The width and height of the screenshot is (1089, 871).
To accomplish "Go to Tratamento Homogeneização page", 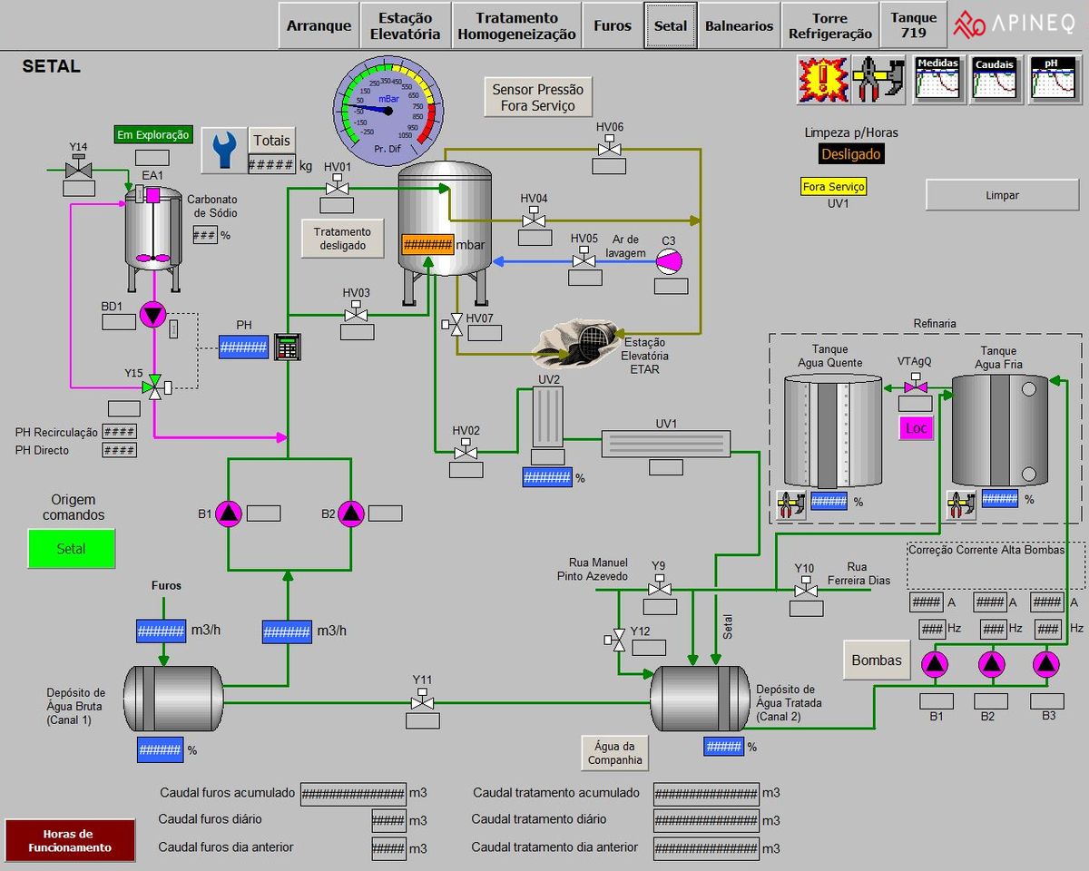I will 517,25.
